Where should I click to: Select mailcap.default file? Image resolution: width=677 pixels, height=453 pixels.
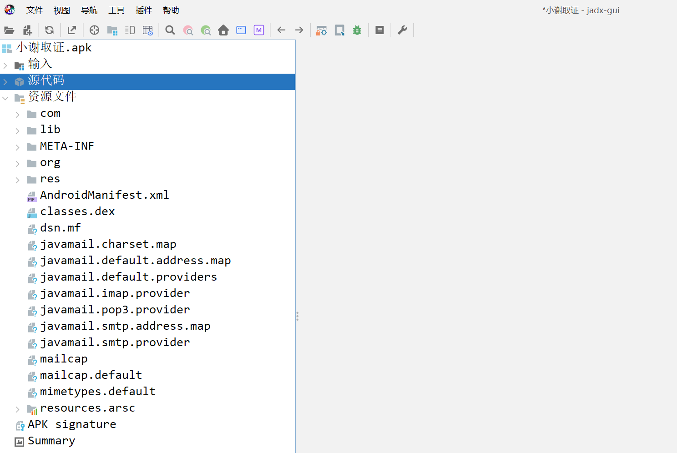click(91, 375)
